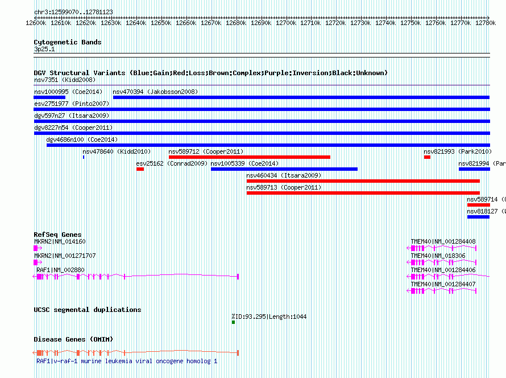Screen dimensions: 506x378
Task: Open the nsv589713 (Cooper2011) variant label
Action: 284,187
